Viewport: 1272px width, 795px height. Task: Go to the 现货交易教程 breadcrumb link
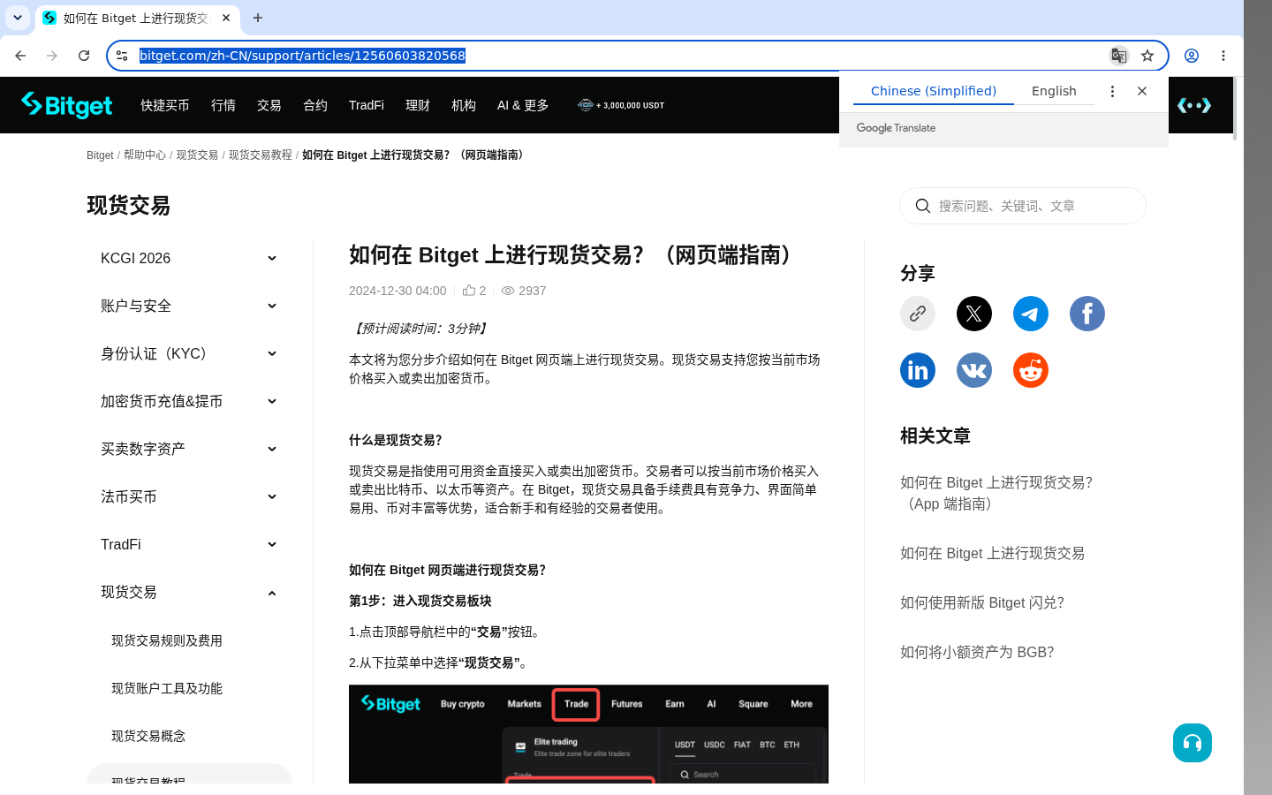pos(261,155)
